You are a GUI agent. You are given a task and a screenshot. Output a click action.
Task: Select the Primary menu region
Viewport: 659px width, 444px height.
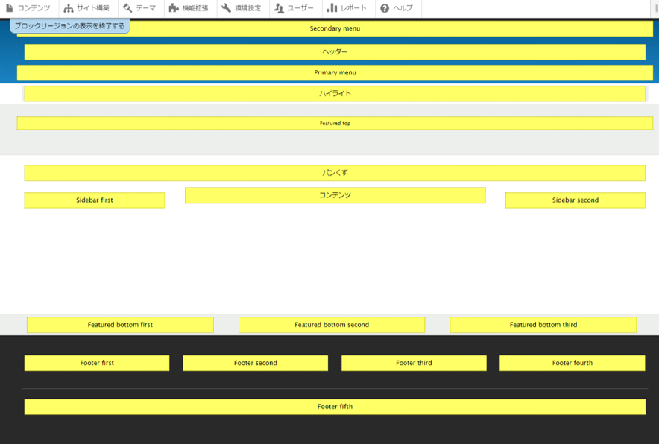pyautogui.click(x=335, y=73)
